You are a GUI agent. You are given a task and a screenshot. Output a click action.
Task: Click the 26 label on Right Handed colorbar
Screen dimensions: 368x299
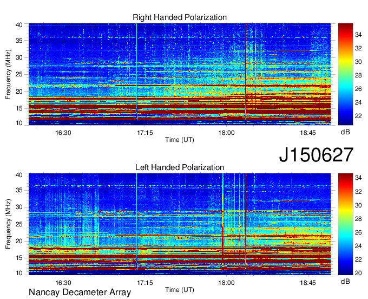point(358,89)
